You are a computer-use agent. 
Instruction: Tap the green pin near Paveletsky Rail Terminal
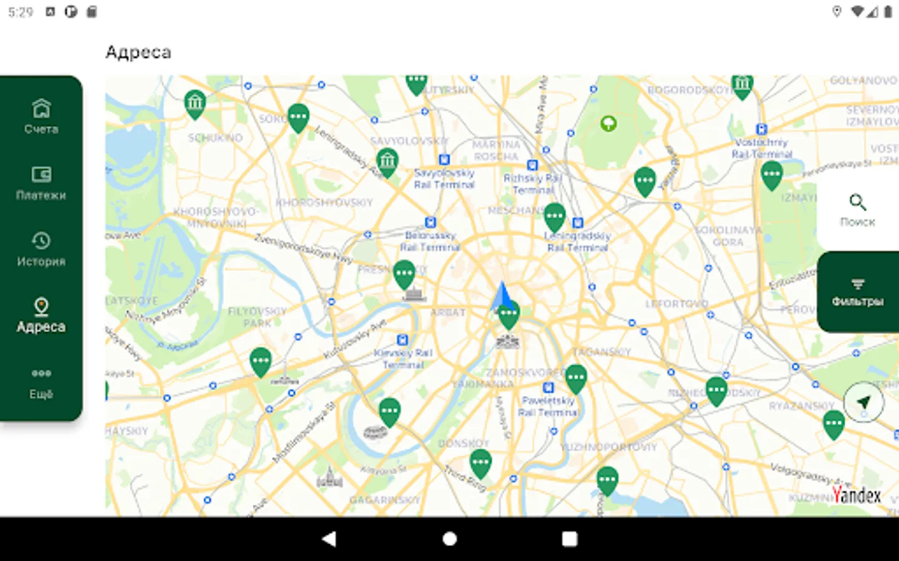coord(576,379)
